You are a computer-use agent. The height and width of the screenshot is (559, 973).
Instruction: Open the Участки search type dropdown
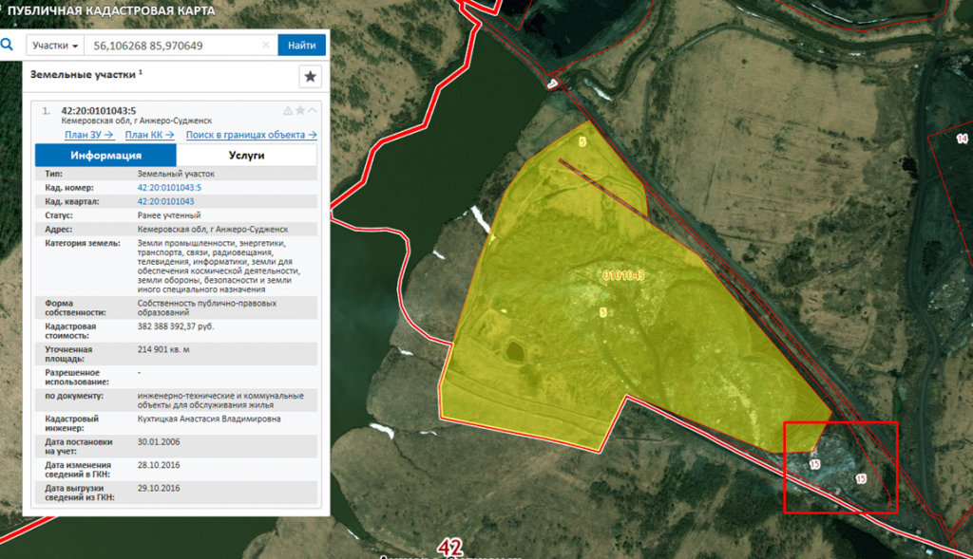pos(54,46)
